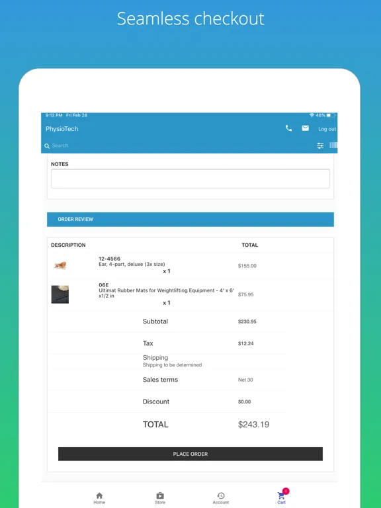Click the 'Ear, 4-part, deluxe (3x size)' description

(132, 264)
